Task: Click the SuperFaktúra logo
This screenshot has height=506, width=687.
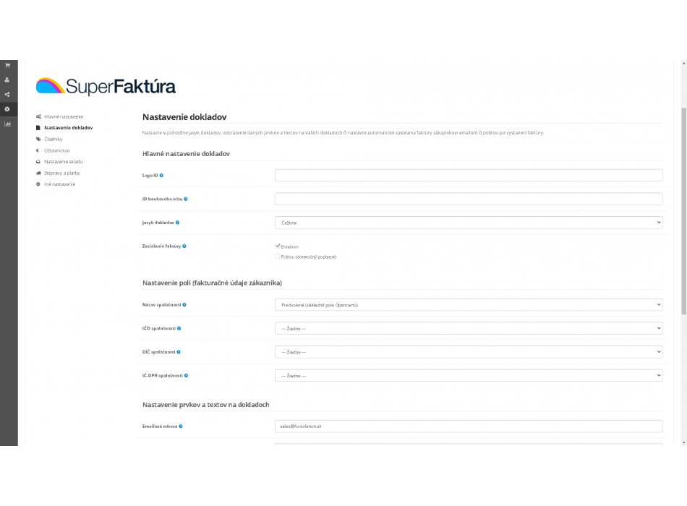Action: 106,86
